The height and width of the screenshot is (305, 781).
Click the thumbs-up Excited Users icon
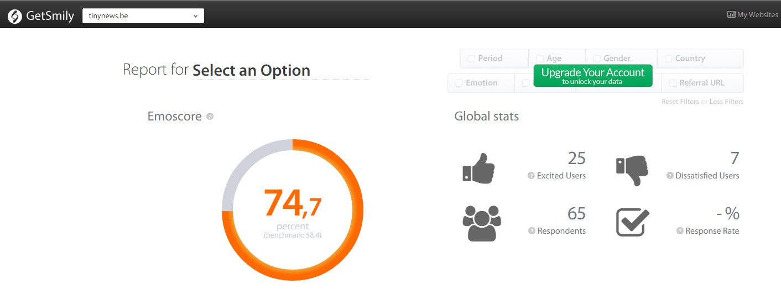pyautogui.click(x=478, y=168)
